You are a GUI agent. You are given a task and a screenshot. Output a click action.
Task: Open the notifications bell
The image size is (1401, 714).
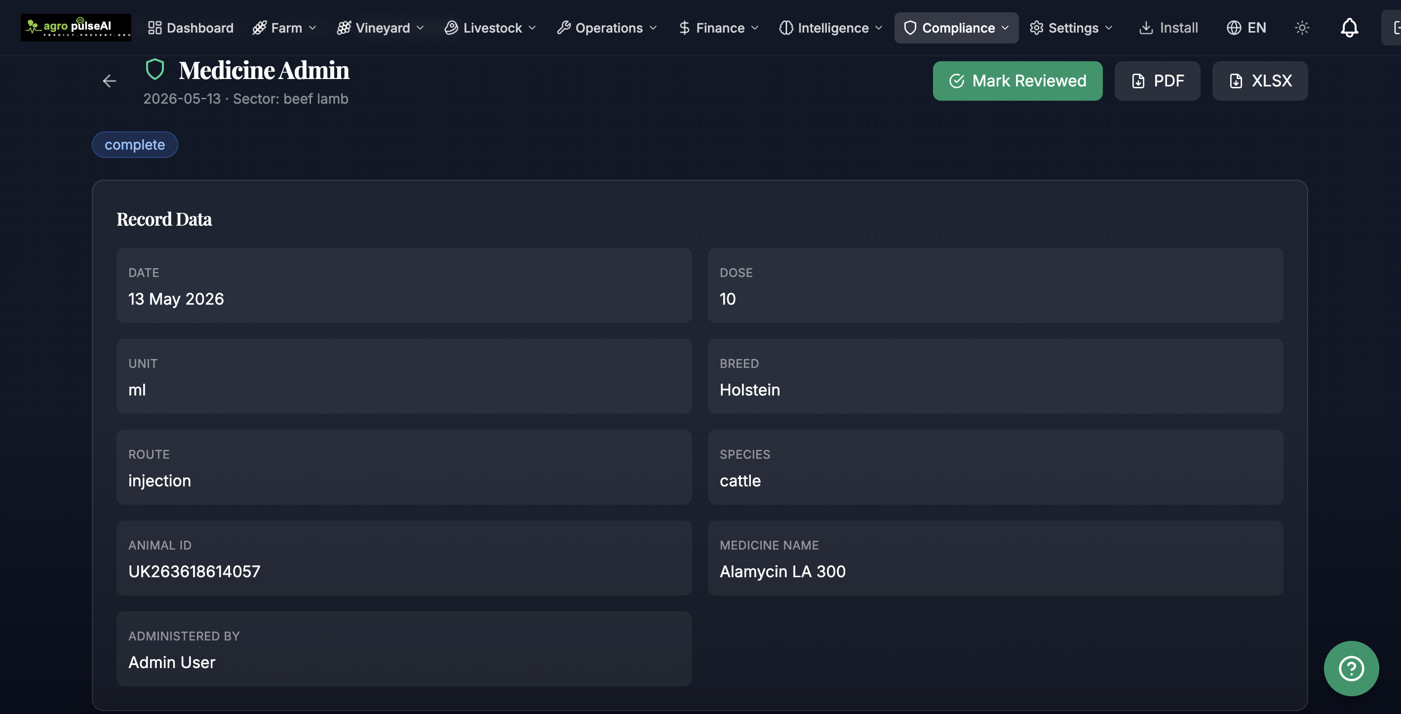pyautogui.click(x=1349, y=28)
